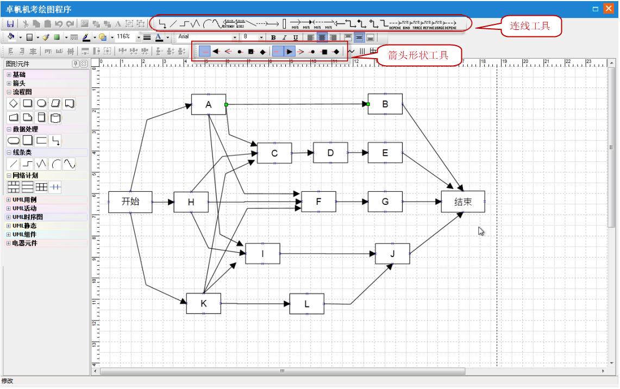Toggle left text alignment
This screenshot has height=389, width=620.
point(311,37)
